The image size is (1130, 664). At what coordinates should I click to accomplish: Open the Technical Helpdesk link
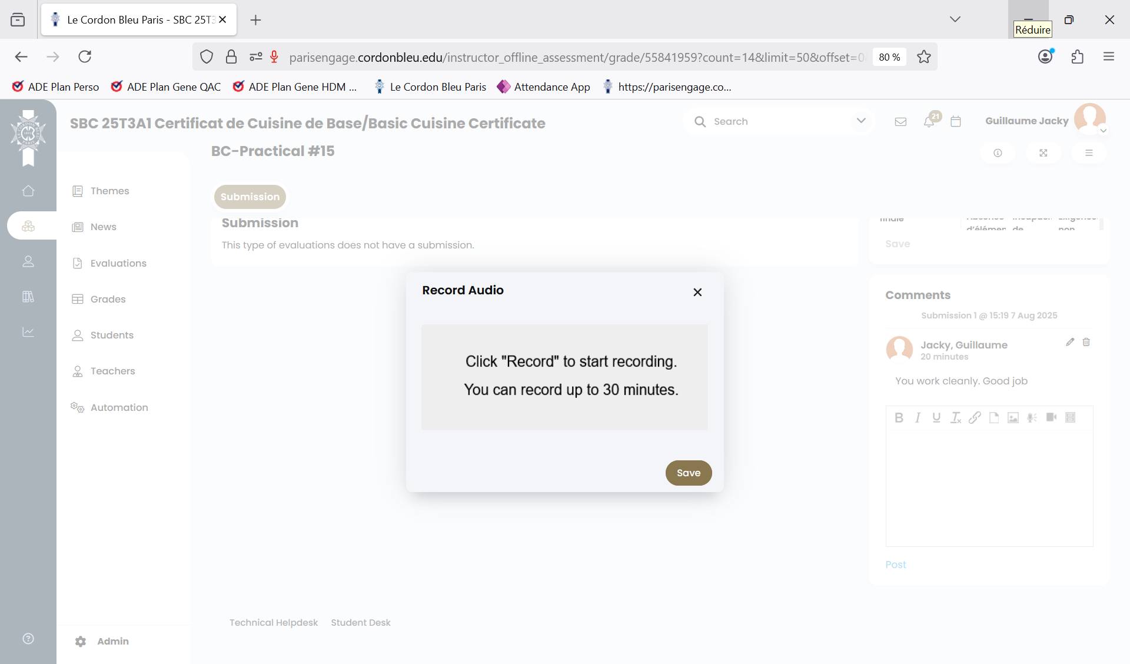[273, 622]
